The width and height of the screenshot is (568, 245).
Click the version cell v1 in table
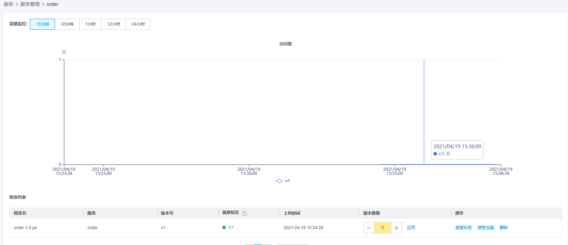point(163,228)
